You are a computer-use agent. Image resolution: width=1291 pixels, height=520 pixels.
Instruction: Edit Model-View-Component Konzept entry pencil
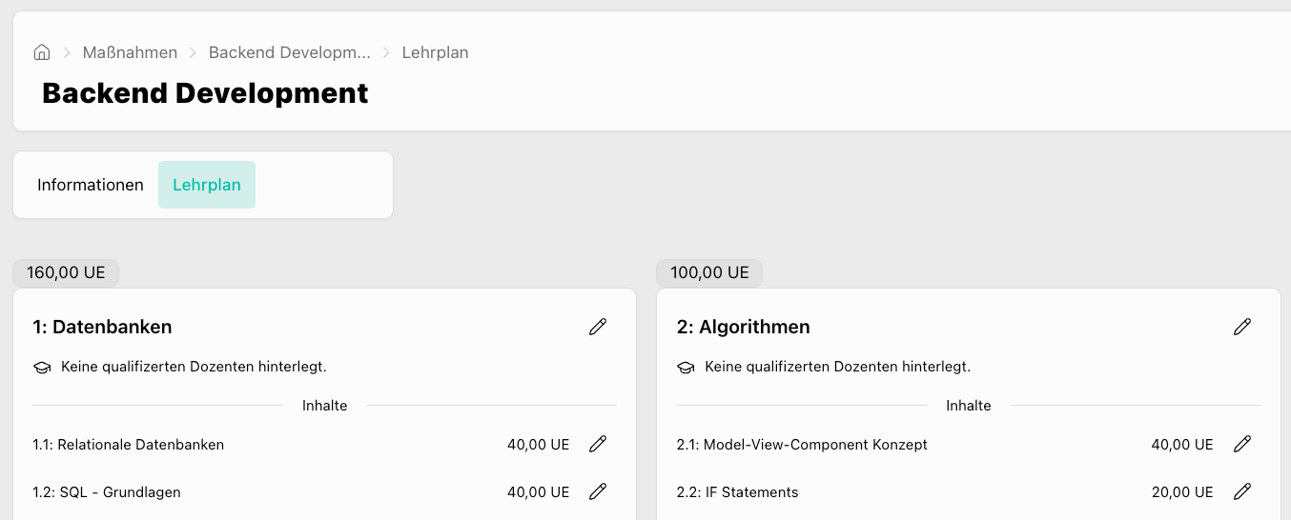(x=1241, y=444)
